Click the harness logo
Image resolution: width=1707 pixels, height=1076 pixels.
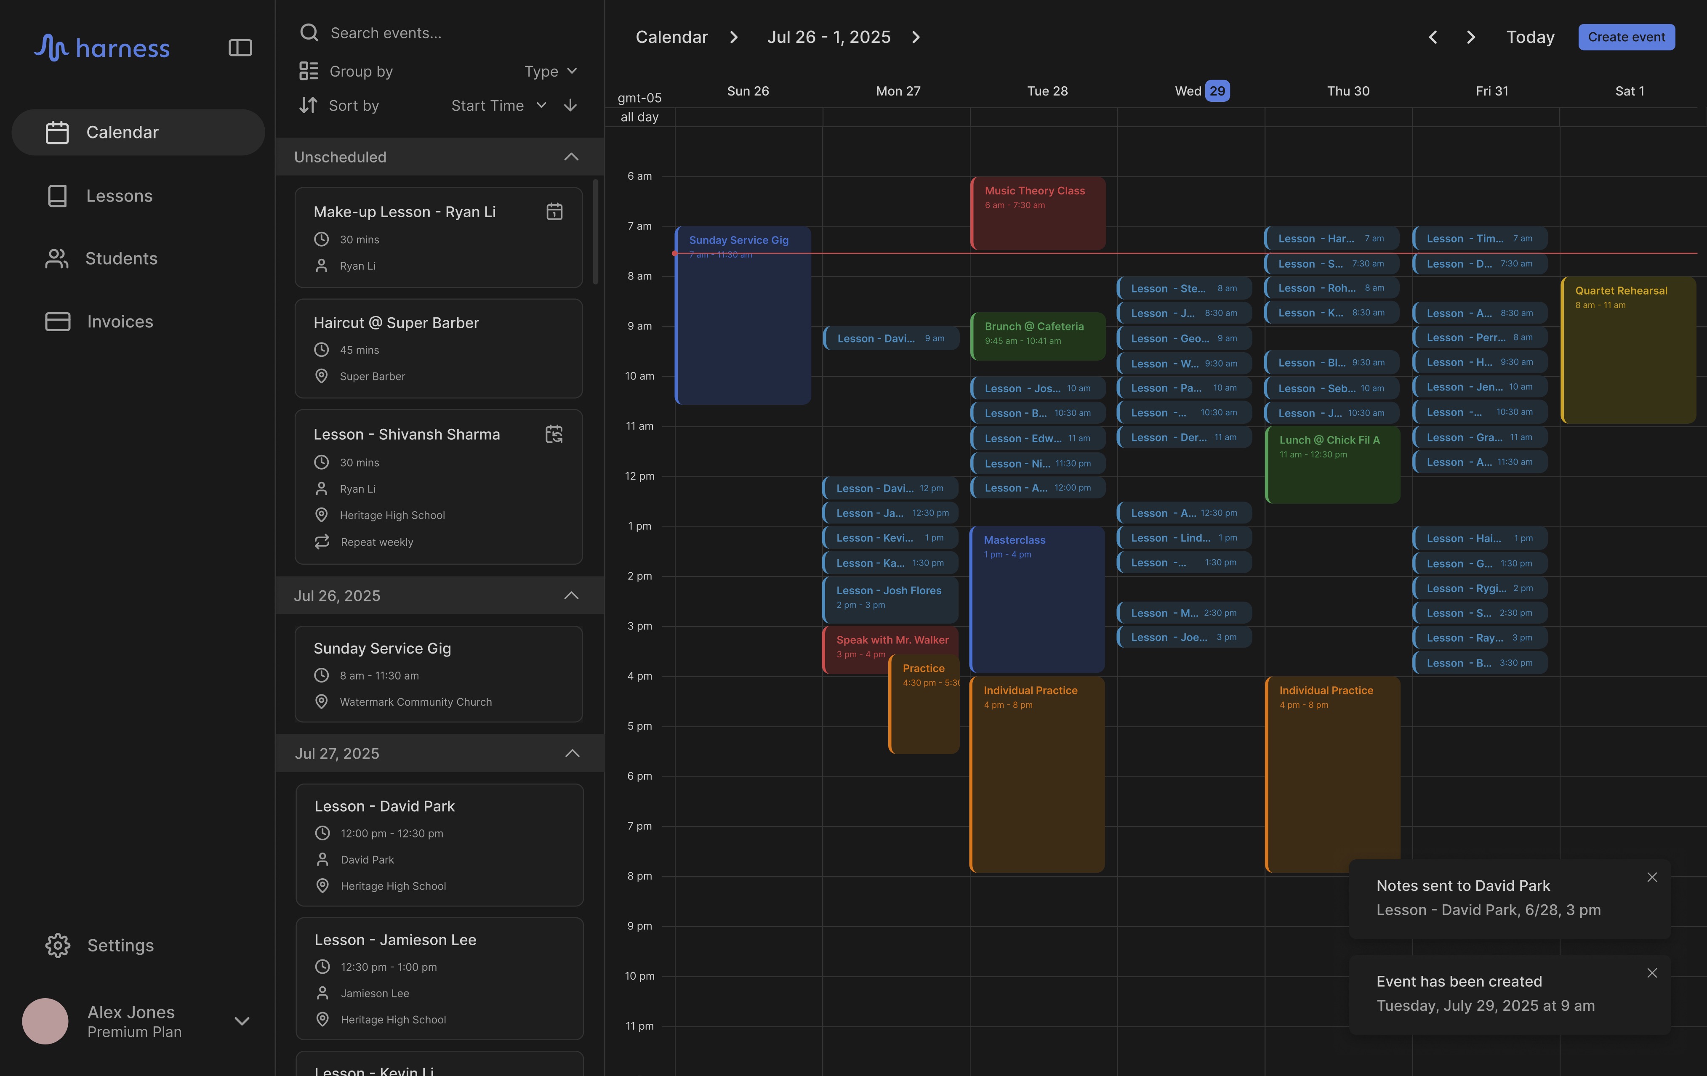point(102,48)
